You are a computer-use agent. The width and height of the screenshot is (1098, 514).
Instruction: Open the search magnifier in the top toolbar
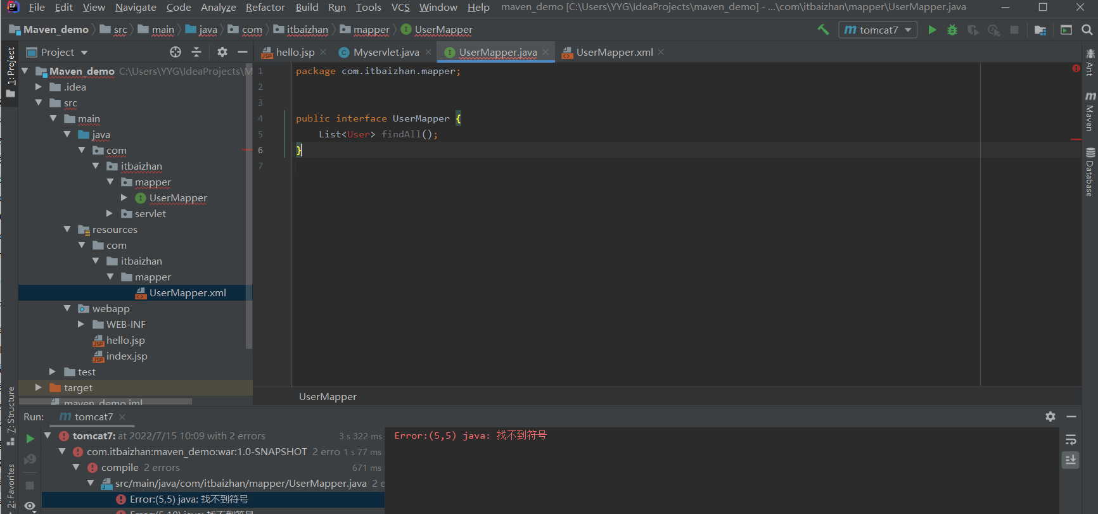pos(1087,30)
